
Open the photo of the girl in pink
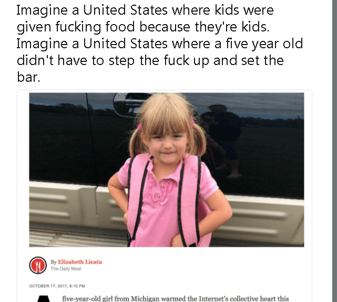[x=167, y=170]
